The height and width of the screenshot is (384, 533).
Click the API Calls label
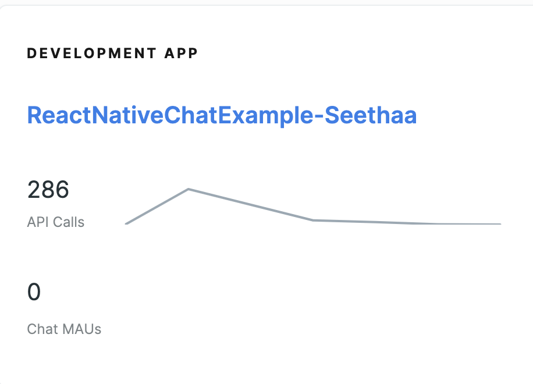click(x=56, y=222)
